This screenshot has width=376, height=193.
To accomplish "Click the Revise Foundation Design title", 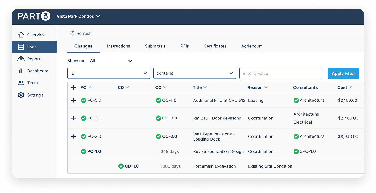I will 219,151.
